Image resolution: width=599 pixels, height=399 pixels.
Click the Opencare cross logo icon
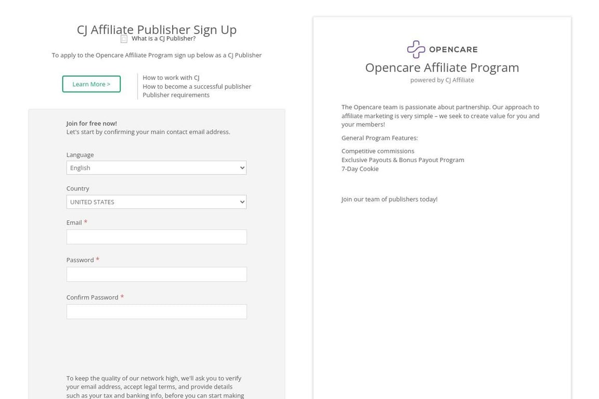click(415, 49)
